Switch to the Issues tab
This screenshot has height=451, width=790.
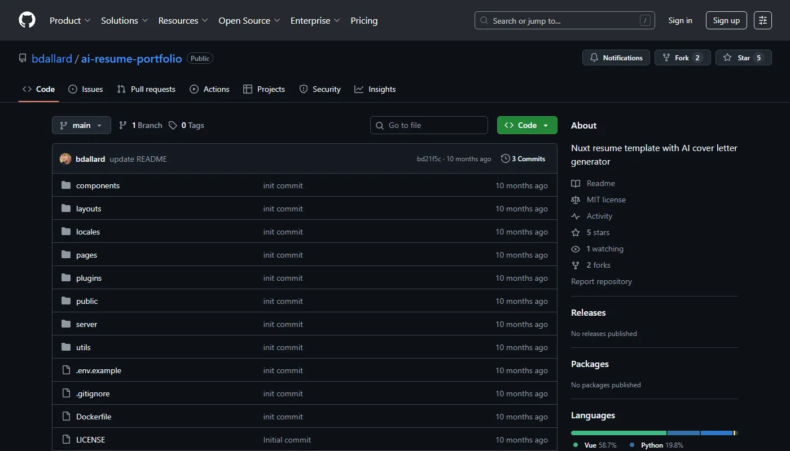point(86,89)
